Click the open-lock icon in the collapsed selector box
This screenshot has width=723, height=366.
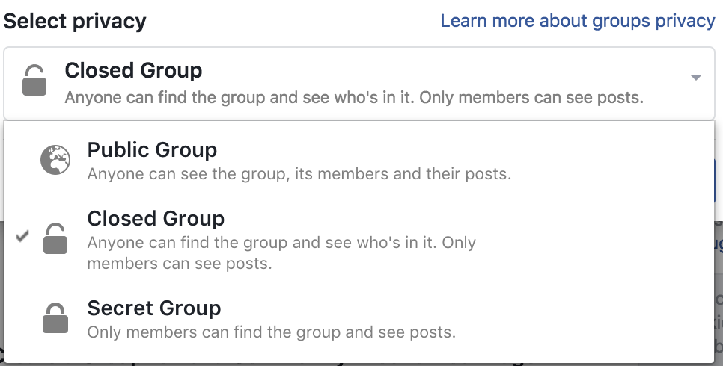coord(34,81)
